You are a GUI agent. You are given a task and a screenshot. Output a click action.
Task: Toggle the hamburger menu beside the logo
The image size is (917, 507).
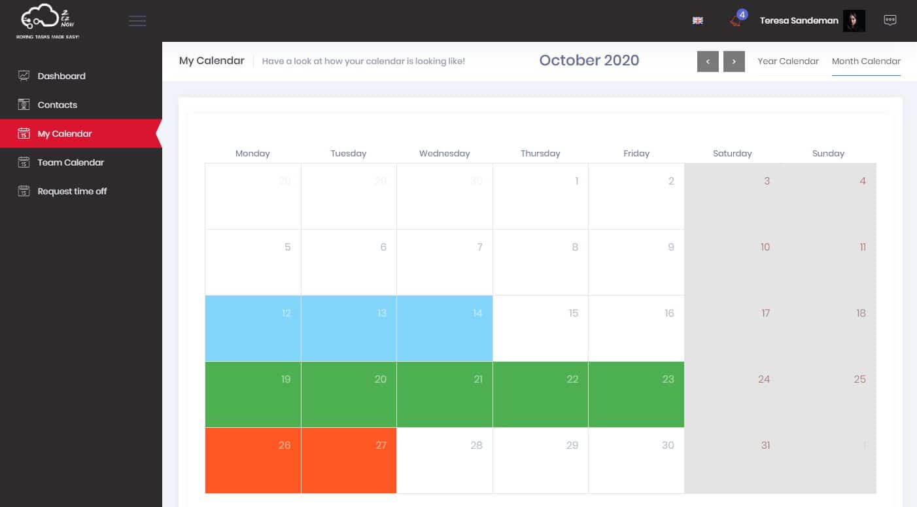(137, 20)
